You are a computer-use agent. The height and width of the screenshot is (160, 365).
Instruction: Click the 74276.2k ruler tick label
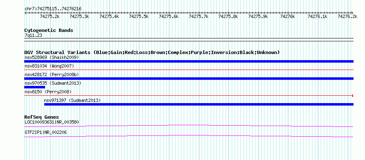[x=347, y=17]
